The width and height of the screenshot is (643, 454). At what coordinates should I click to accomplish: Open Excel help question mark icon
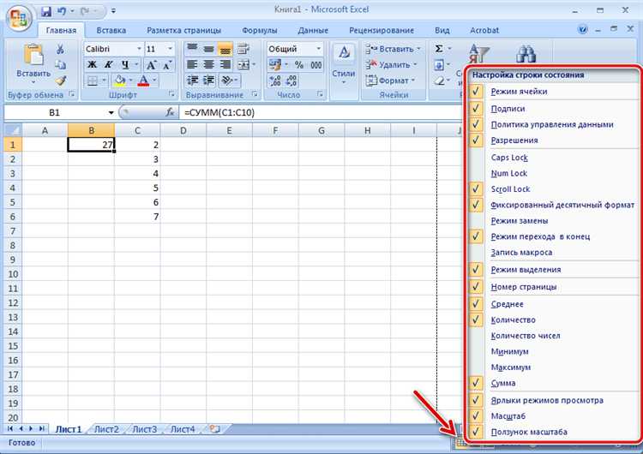coord(582,29)
